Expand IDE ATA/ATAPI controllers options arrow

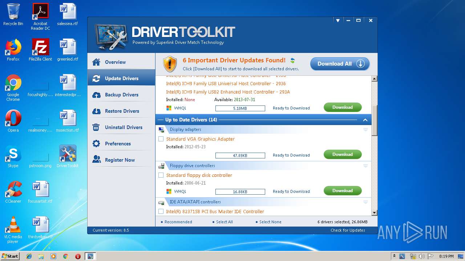pyautogui.click(x=365, y=202)
